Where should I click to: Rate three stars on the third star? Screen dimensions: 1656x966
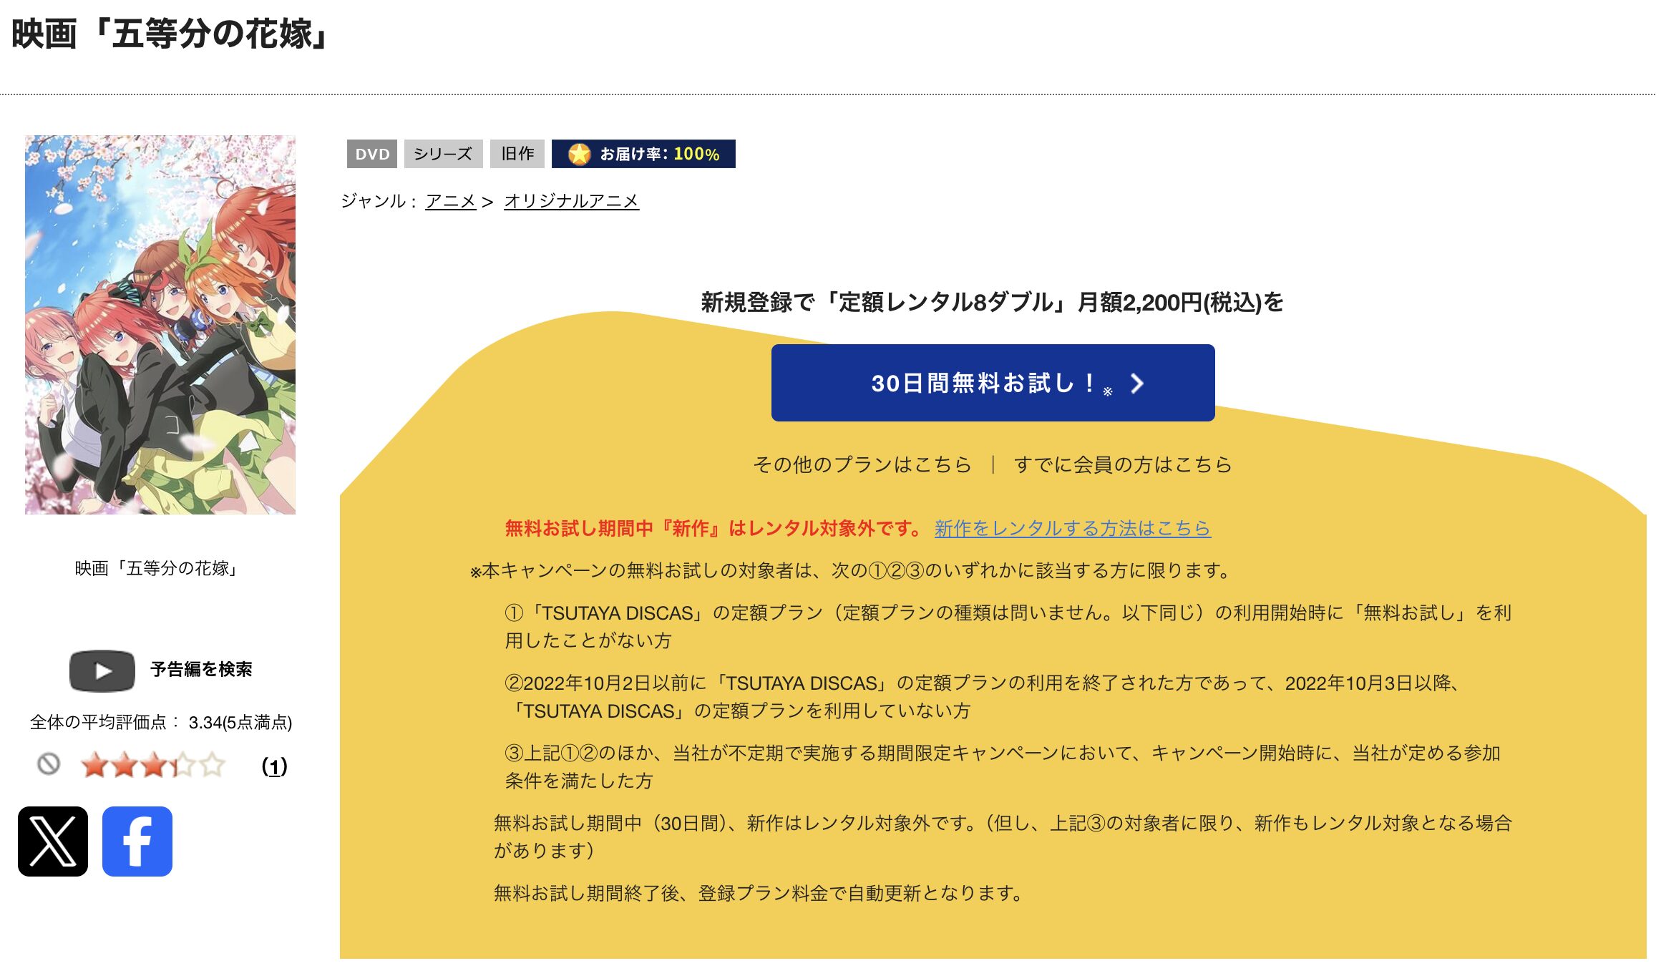click(153, 765)
